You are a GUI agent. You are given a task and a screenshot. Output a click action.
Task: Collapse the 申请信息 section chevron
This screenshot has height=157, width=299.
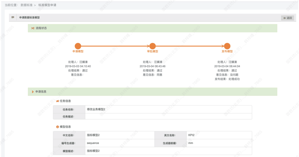[32, 91]
